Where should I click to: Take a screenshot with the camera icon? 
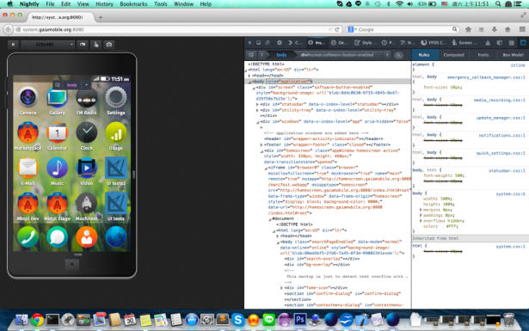tap(109, 45)
